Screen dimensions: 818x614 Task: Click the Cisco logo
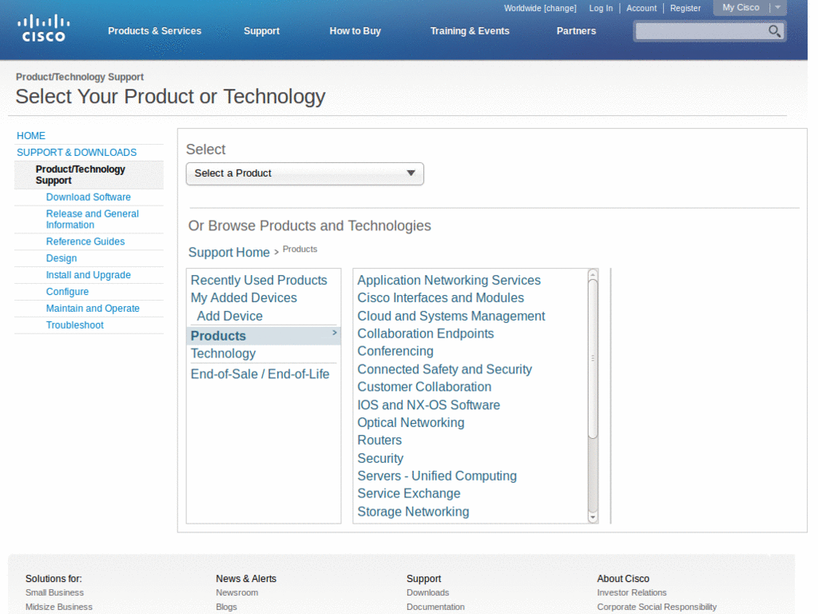43,28
